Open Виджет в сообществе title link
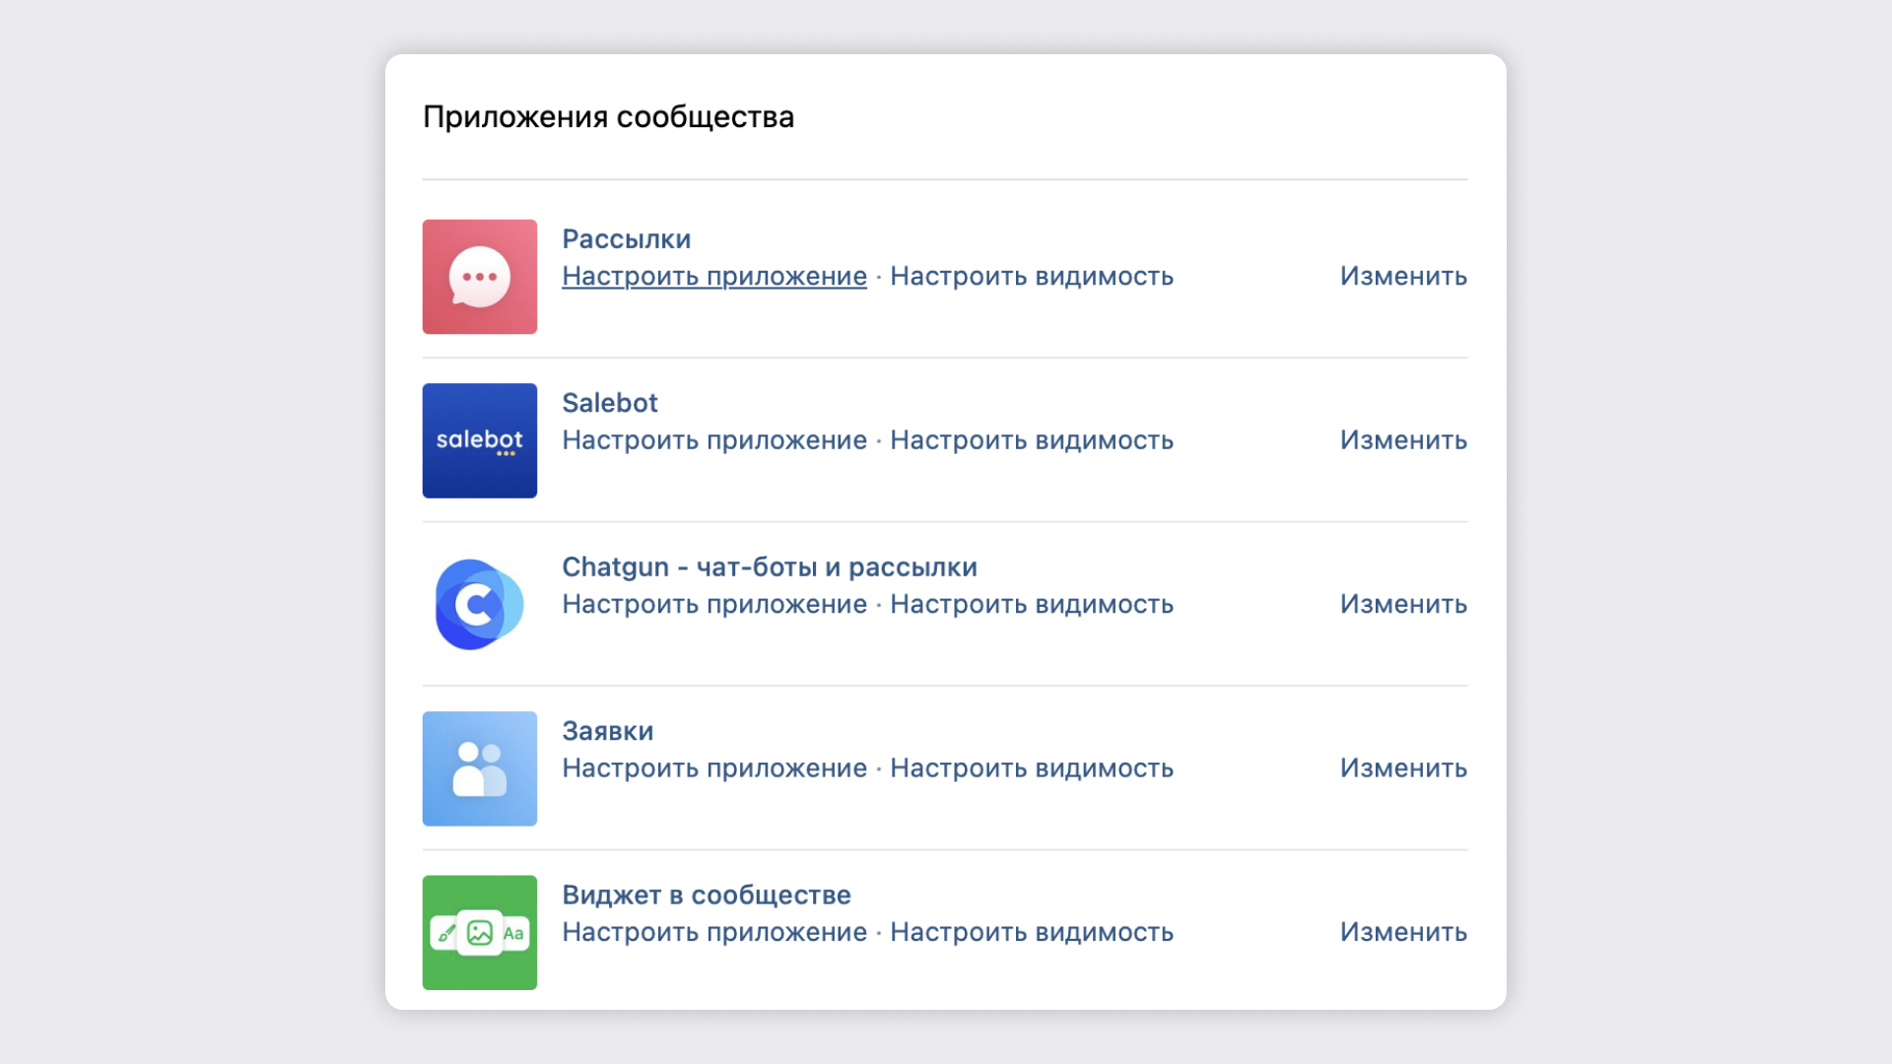 click(x=707, y=896)
